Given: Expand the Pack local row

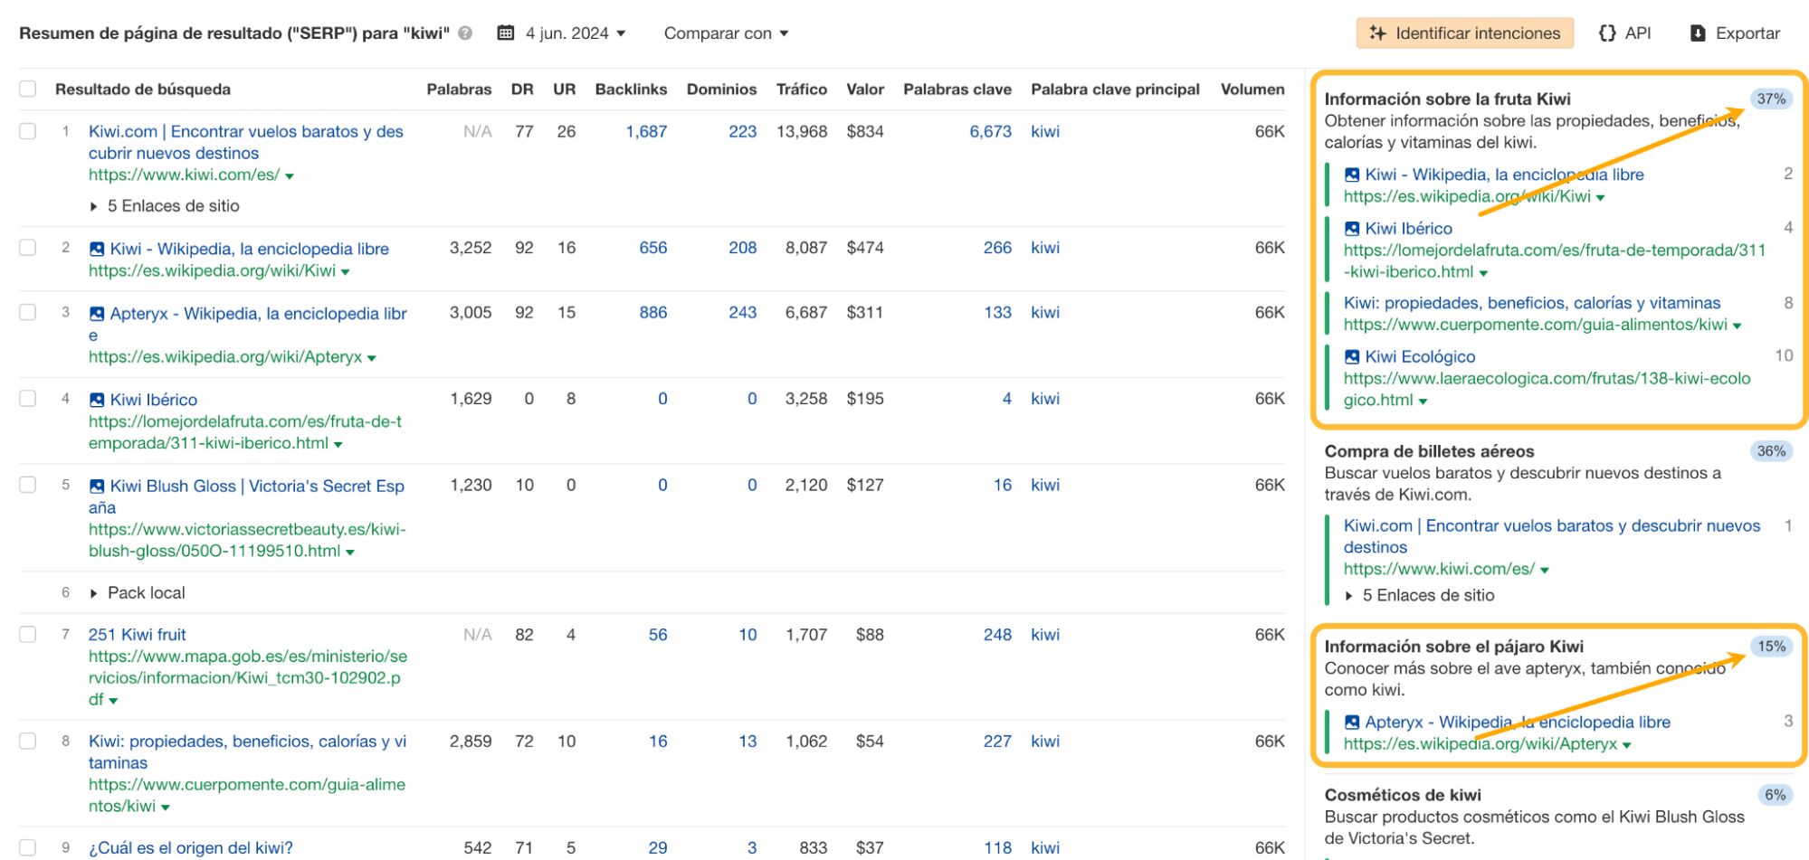Looking at the screenshot, I should click(138, 593).
